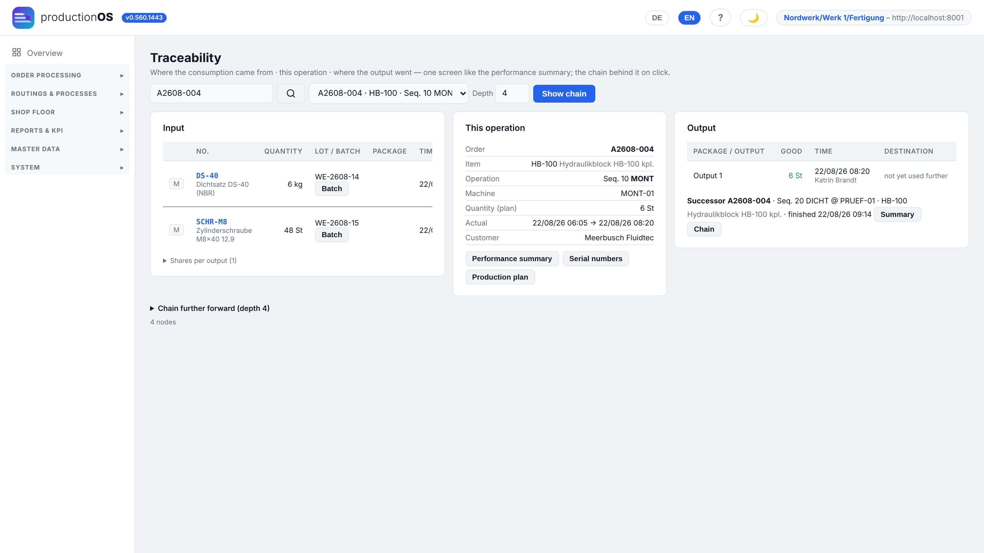Click version badge v0.560.1443
Viewport: 984px width, 553px height.
(144, 18)
